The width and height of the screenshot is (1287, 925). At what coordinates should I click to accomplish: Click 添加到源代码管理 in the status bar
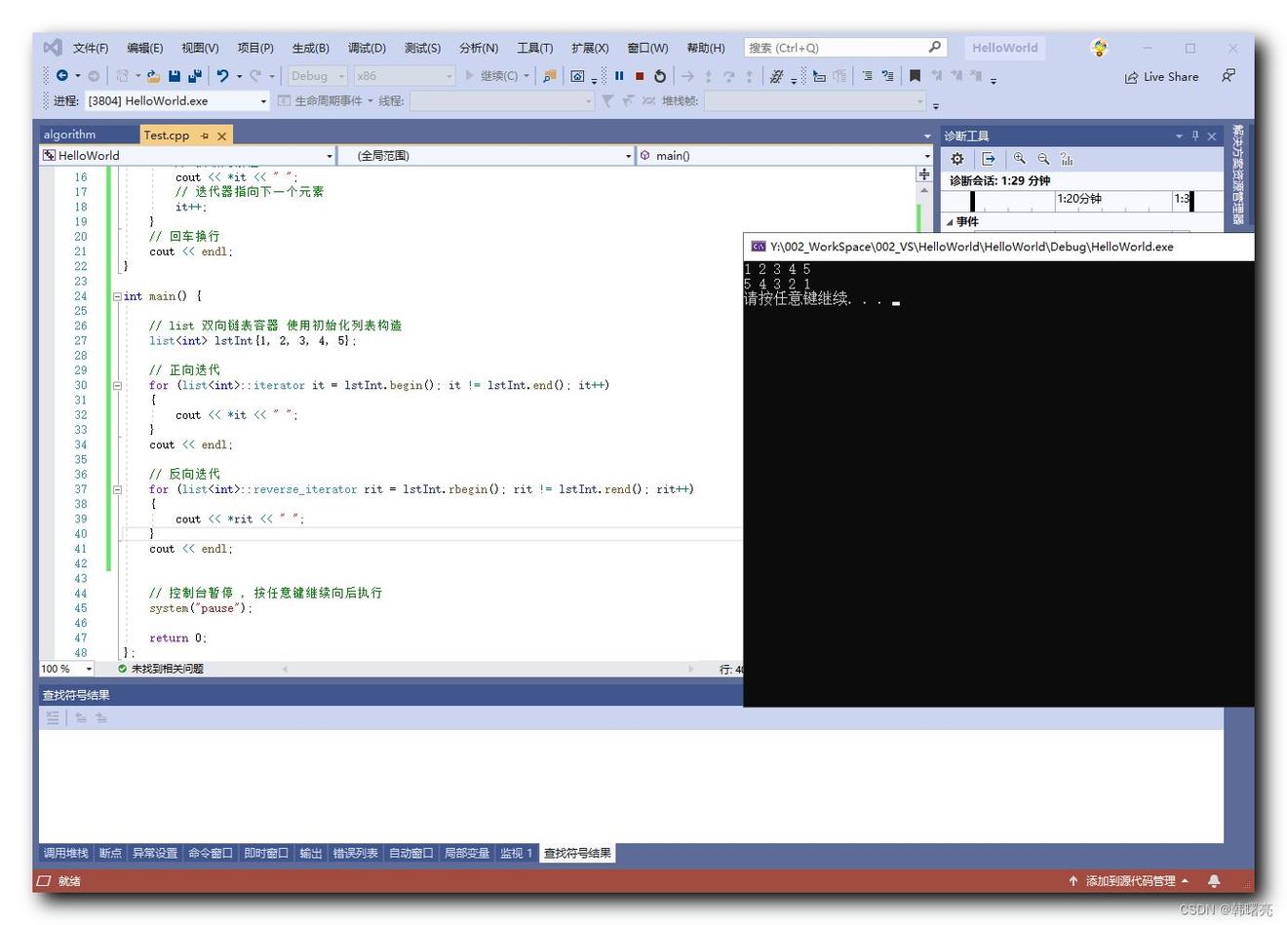[1129, 881]
